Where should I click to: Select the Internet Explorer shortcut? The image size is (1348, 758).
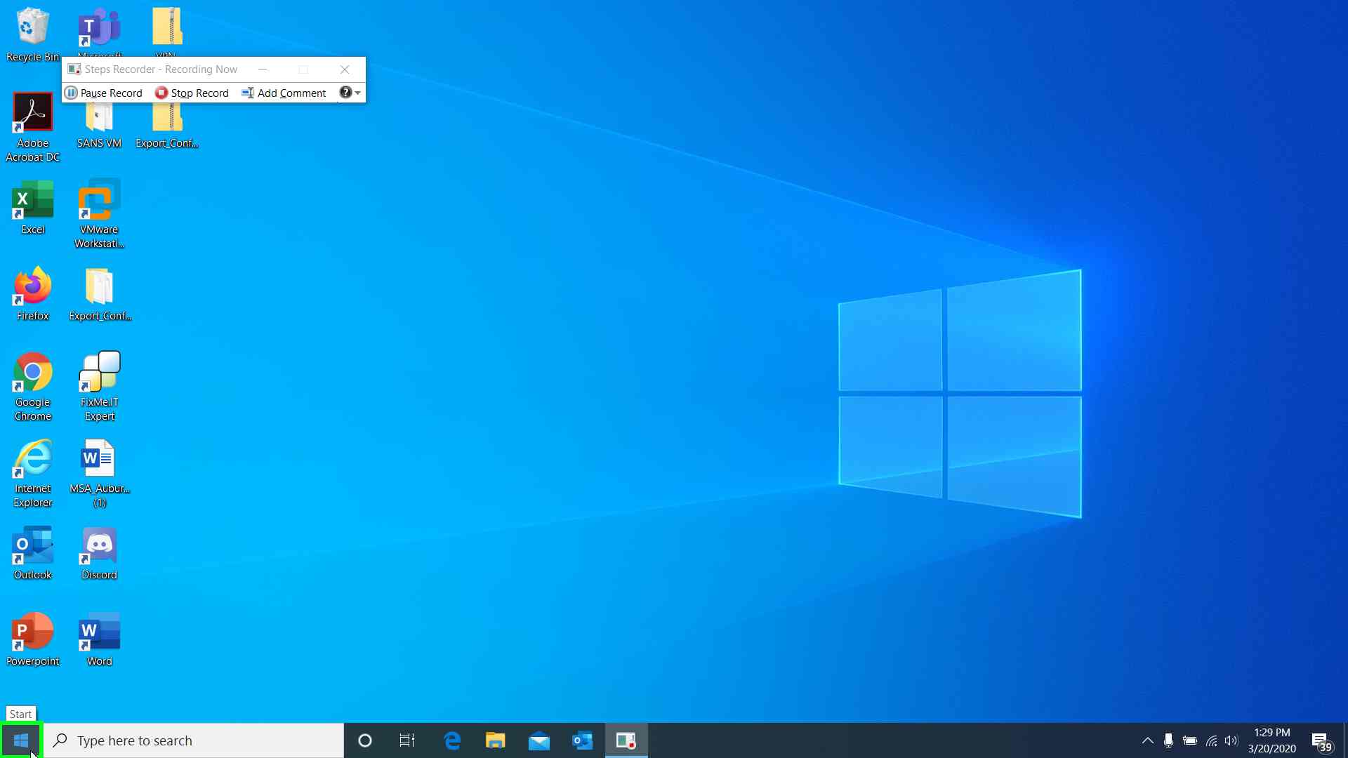(x=32, y=472)
